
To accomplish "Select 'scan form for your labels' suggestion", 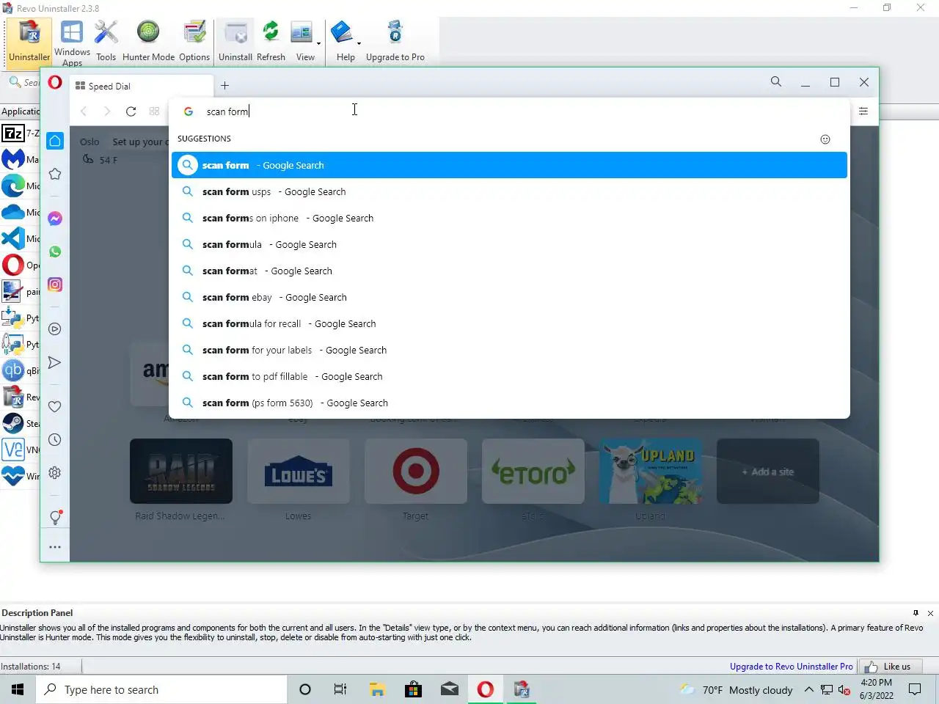I will (509, 350).
